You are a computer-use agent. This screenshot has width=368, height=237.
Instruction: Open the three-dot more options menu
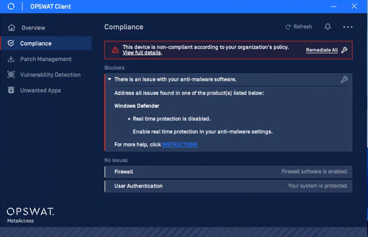[x=348, y=27]
